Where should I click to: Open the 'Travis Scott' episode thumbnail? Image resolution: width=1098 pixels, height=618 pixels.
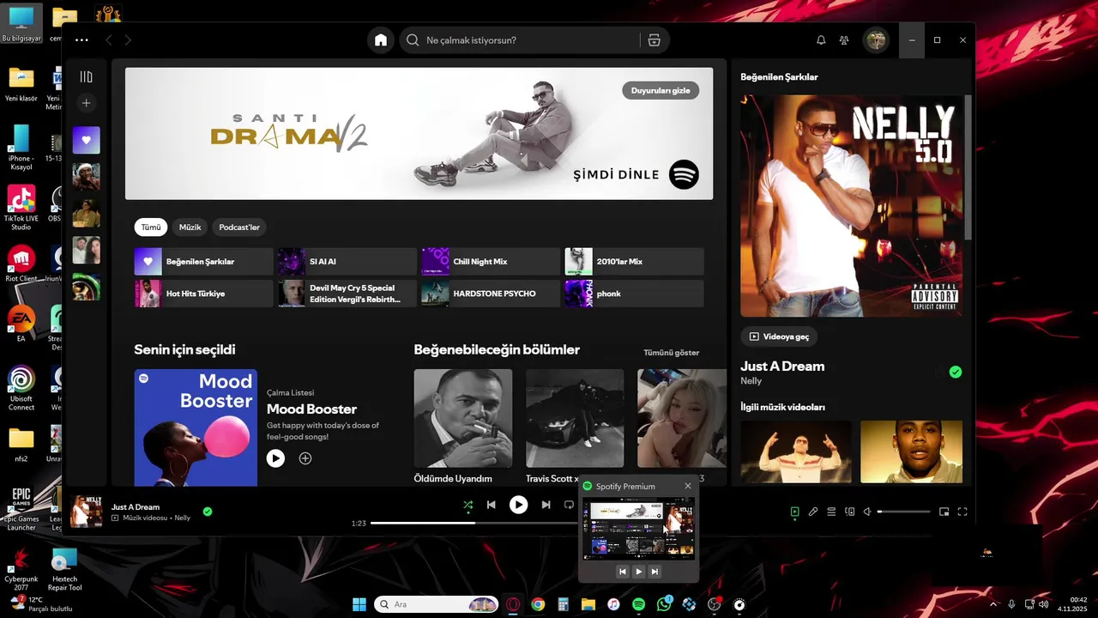(575, 418)
